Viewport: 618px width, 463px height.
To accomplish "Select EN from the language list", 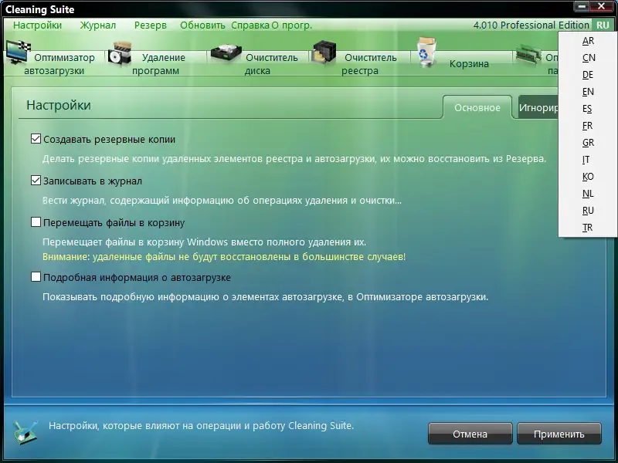I will pyautogui.click(x=587, y=92).
